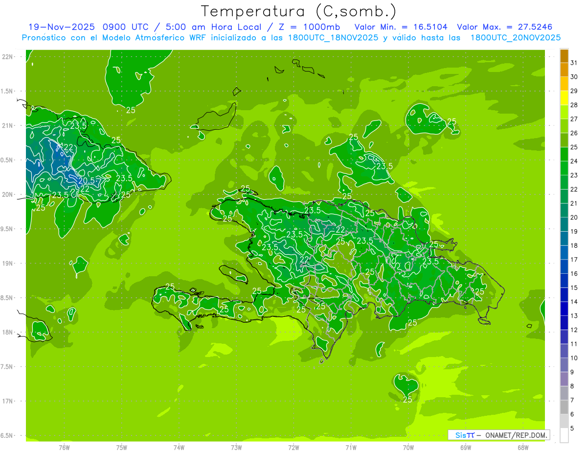Click the '75W' longitude axis label
This screenshot has height=454, width=587.
(122, 447)
